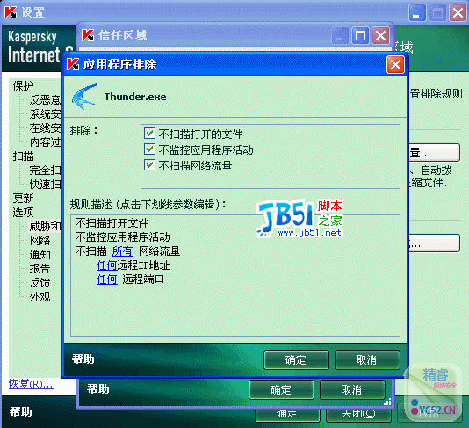469x428 pixels.
Task: Select 报告 item in settings tree
Action: click(x=40, y=269)
